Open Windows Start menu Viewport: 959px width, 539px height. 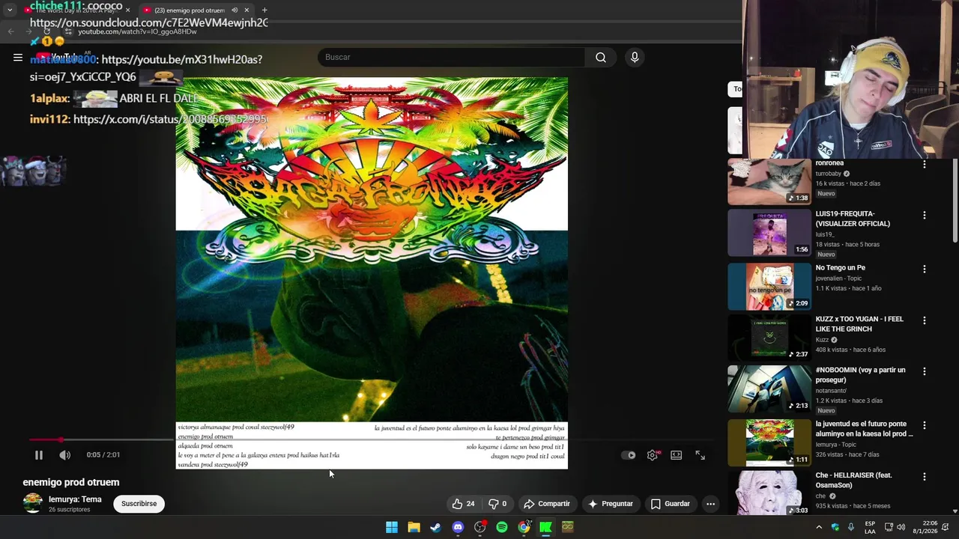point(392,527)
